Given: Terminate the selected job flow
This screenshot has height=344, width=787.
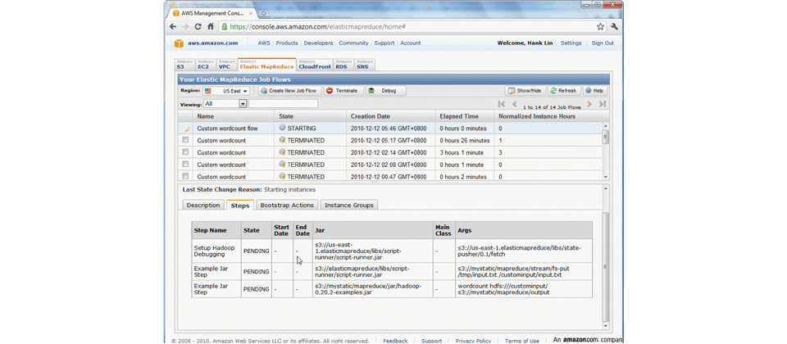Looking at the screenshot, I should coord(342,91).
